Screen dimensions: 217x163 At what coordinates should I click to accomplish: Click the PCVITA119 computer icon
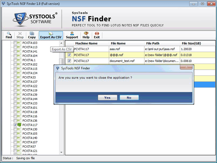19,90
